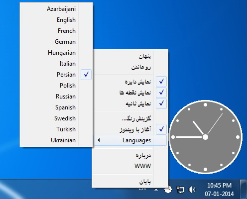
Task: Choose French from the language list
Action: (56, 31)
